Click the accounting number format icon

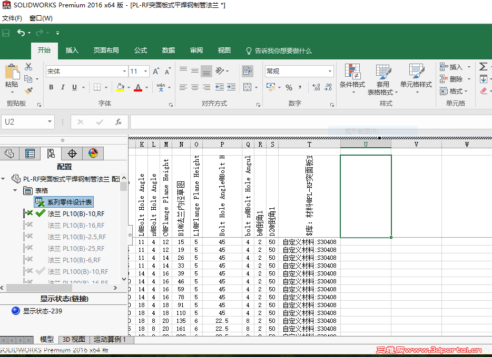click(271, 87)
